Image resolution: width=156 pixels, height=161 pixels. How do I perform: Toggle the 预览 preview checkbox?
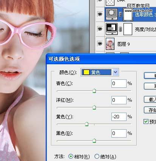pyautogui.click(x=146, y=121)
